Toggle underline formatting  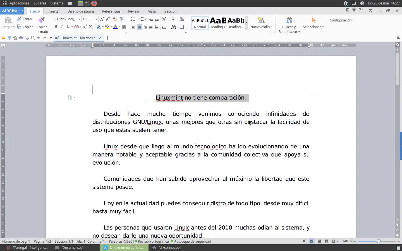(68, 27)
